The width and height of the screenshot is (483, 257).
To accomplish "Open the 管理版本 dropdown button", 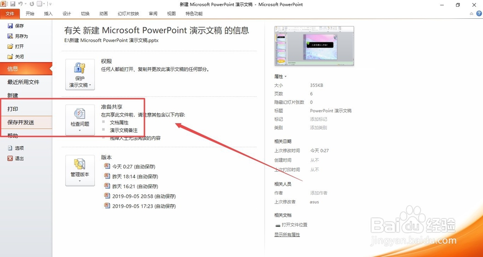I will pyautogui.click(x=80, y=170).
